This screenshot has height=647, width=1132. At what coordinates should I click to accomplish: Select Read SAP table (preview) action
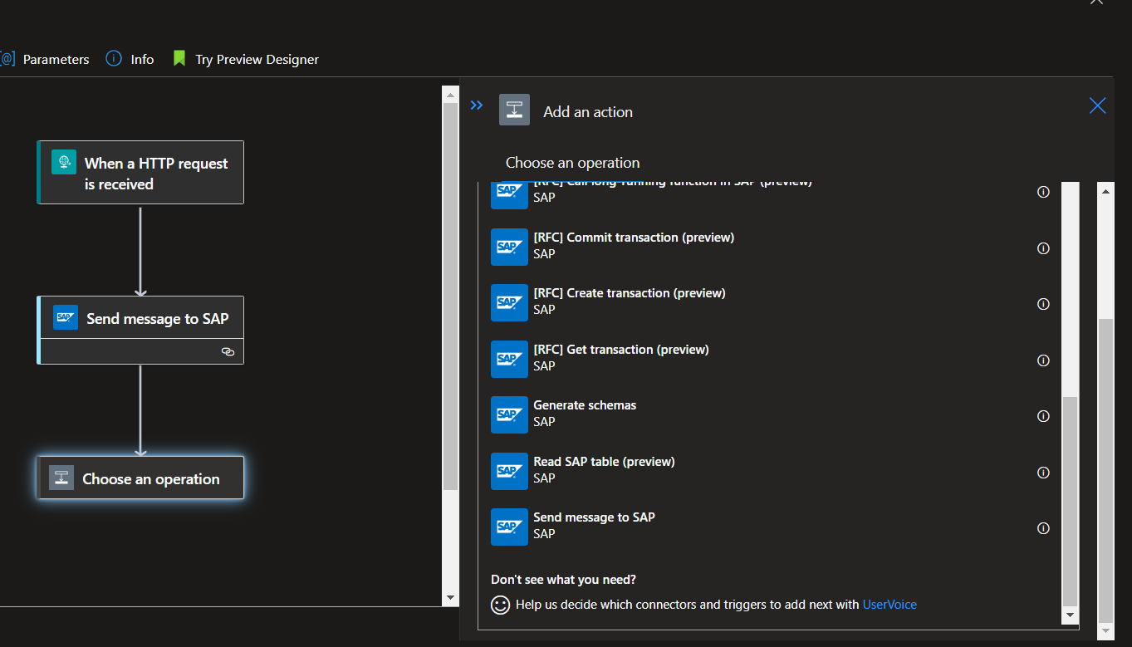(770, 471)
